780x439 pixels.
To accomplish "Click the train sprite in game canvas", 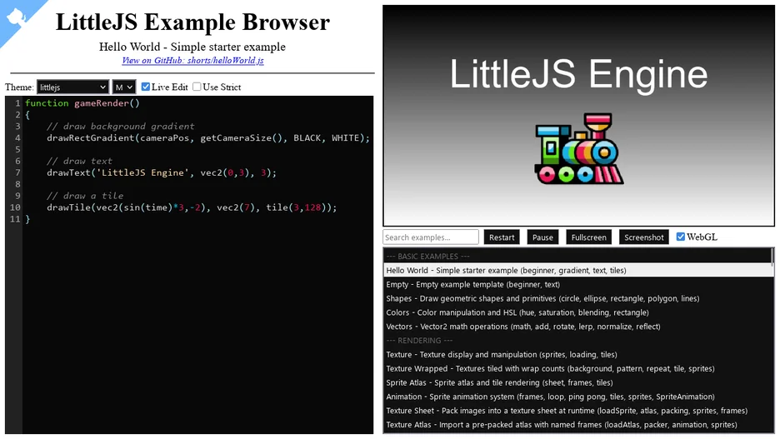I will 579,148.
